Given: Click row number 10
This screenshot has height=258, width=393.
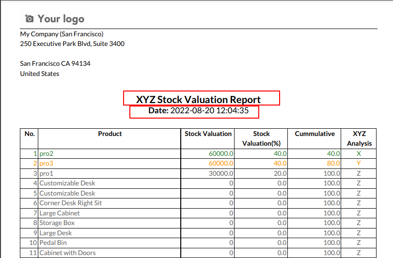Looking at the screenshot, I should 33,243.
